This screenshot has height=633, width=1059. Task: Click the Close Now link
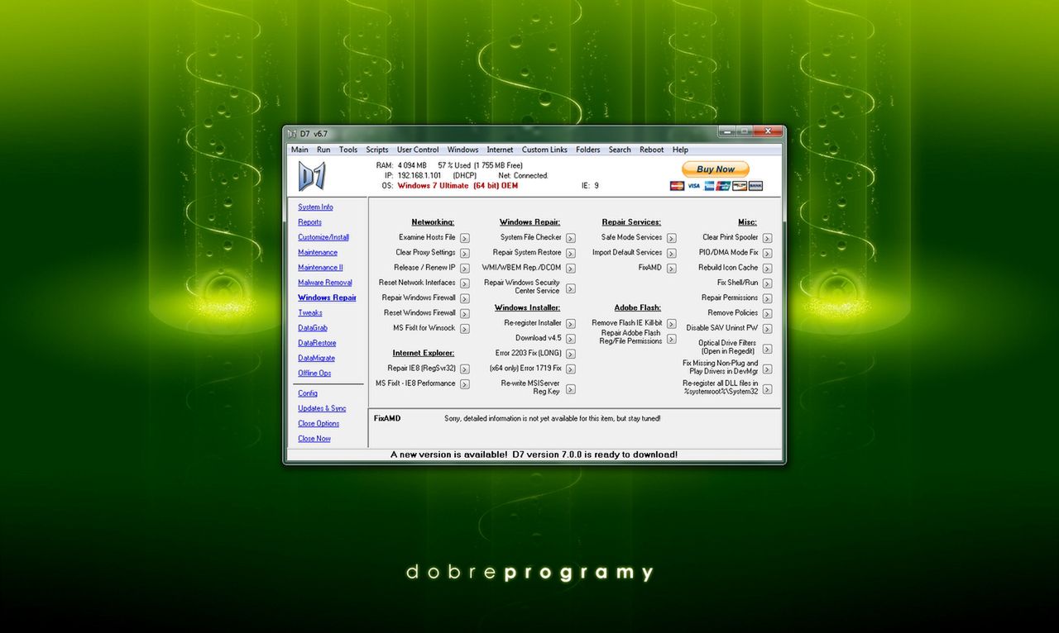314,439
